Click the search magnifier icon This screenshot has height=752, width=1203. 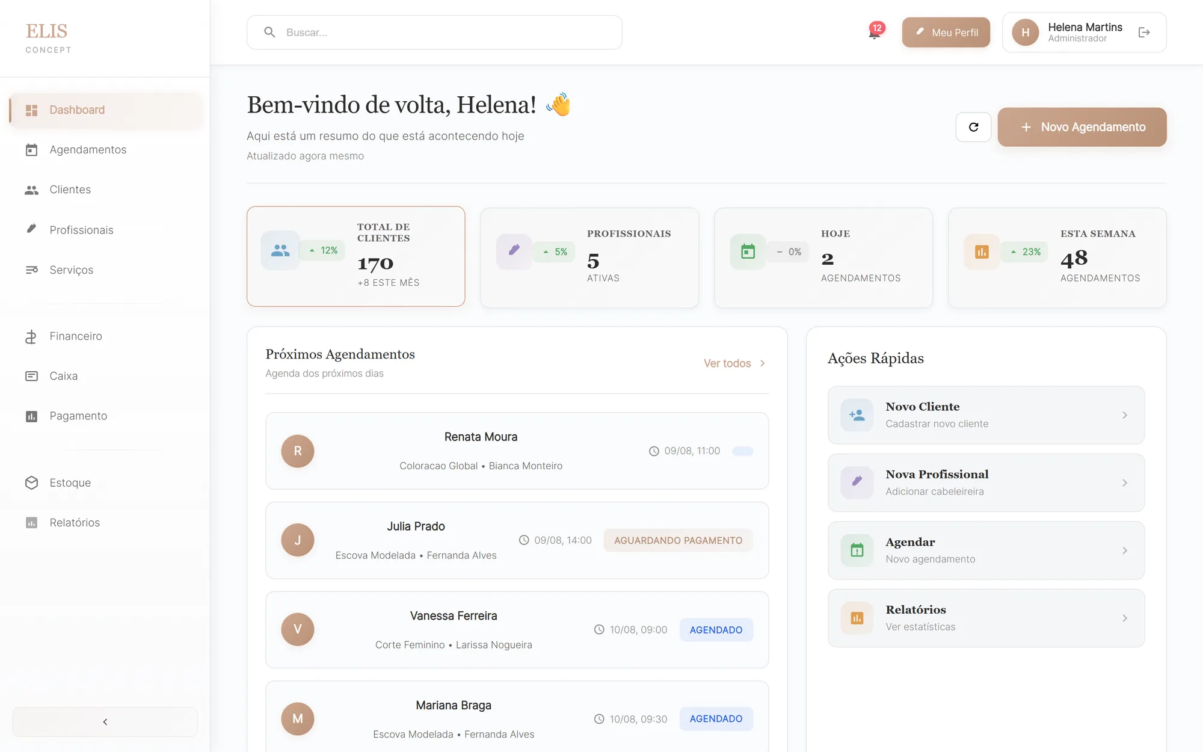(270, 32)
